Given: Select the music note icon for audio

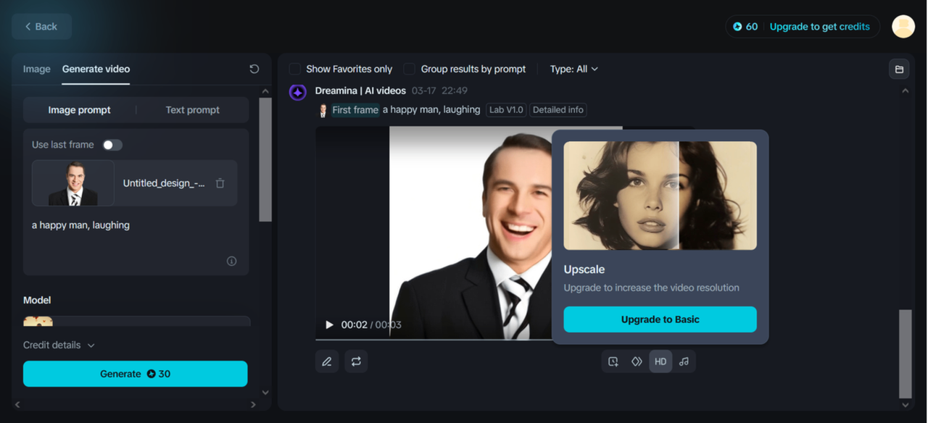Looking at the screenshot, I should pos(684,361).
